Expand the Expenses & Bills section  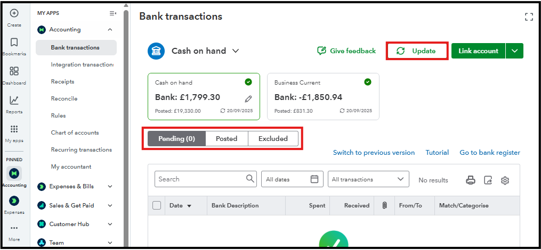(x=110, y=186)
